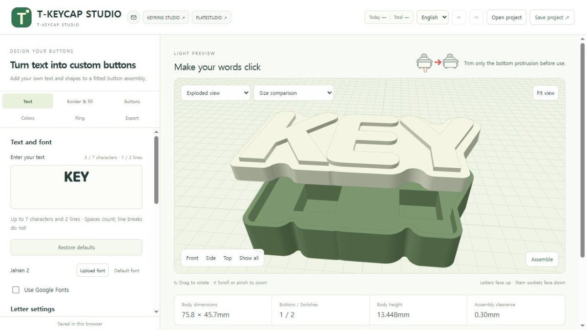This screenshot has width=586, height=330.
Task: Open the Buttons tab
Action: coord(132,102)
